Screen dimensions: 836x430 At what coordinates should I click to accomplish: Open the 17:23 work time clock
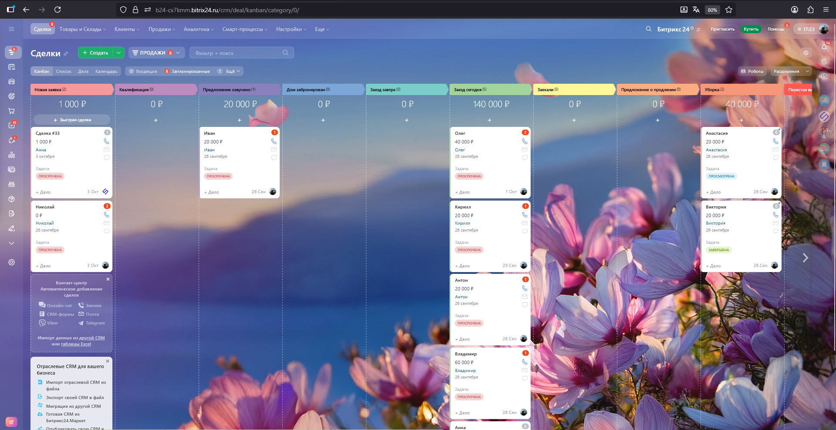pyautogui.click(x=806, y=29)
